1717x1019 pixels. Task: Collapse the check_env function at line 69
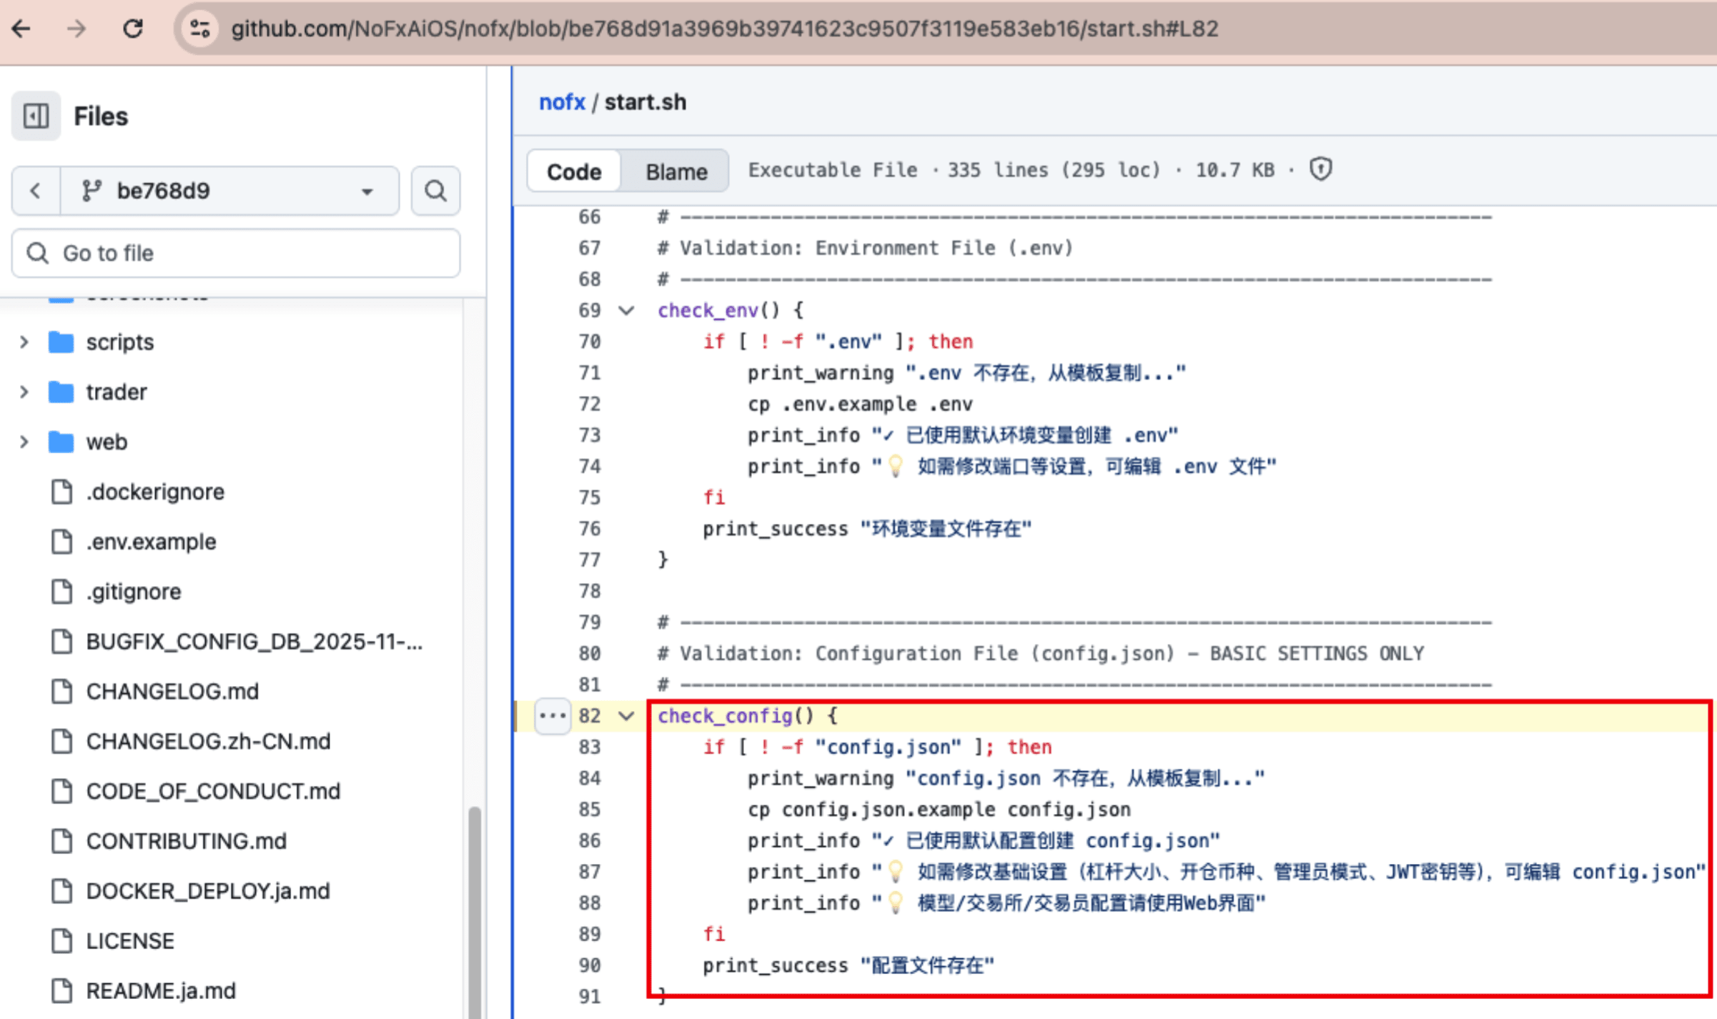pyautogui.click(x=626, y=310)
